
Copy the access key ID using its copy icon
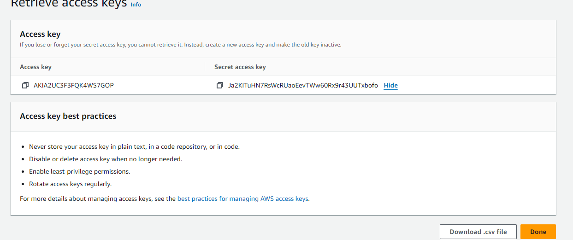coord(25,86)
